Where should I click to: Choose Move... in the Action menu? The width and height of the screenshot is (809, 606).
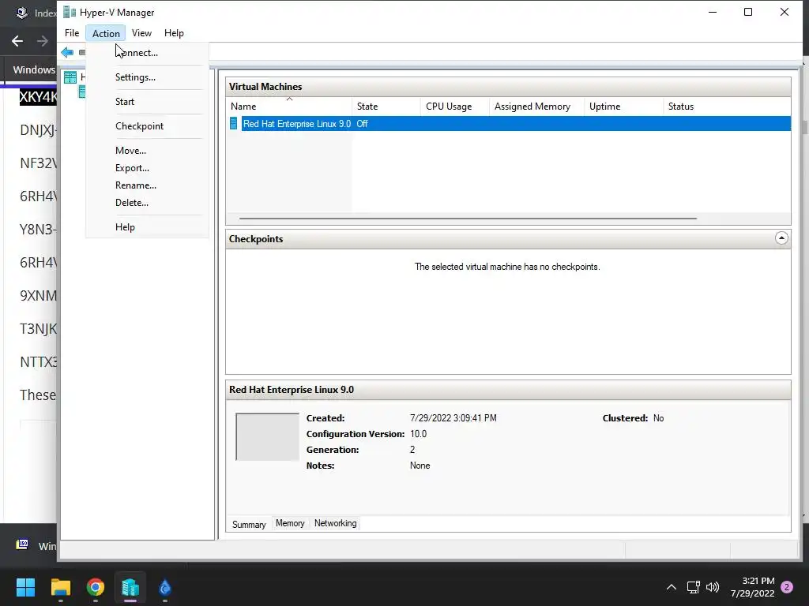click(147, 151)
